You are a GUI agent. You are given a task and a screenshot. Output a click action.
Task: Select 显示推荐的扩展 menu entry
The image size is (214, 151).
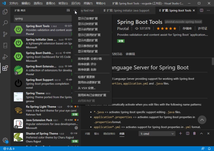(88, 46)
